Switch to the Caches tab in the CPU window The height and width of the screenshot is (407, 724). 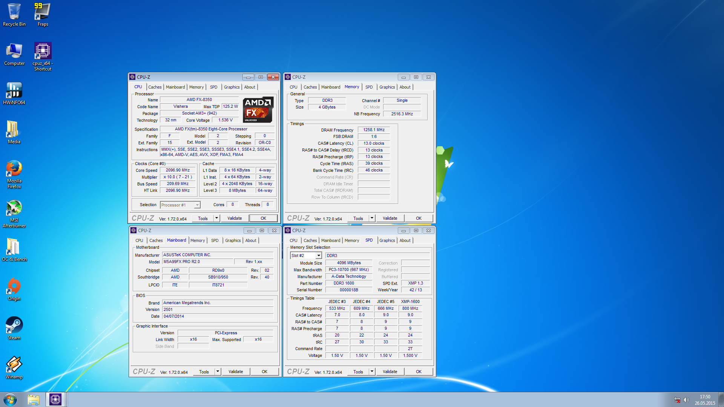(x=155, y=87)
